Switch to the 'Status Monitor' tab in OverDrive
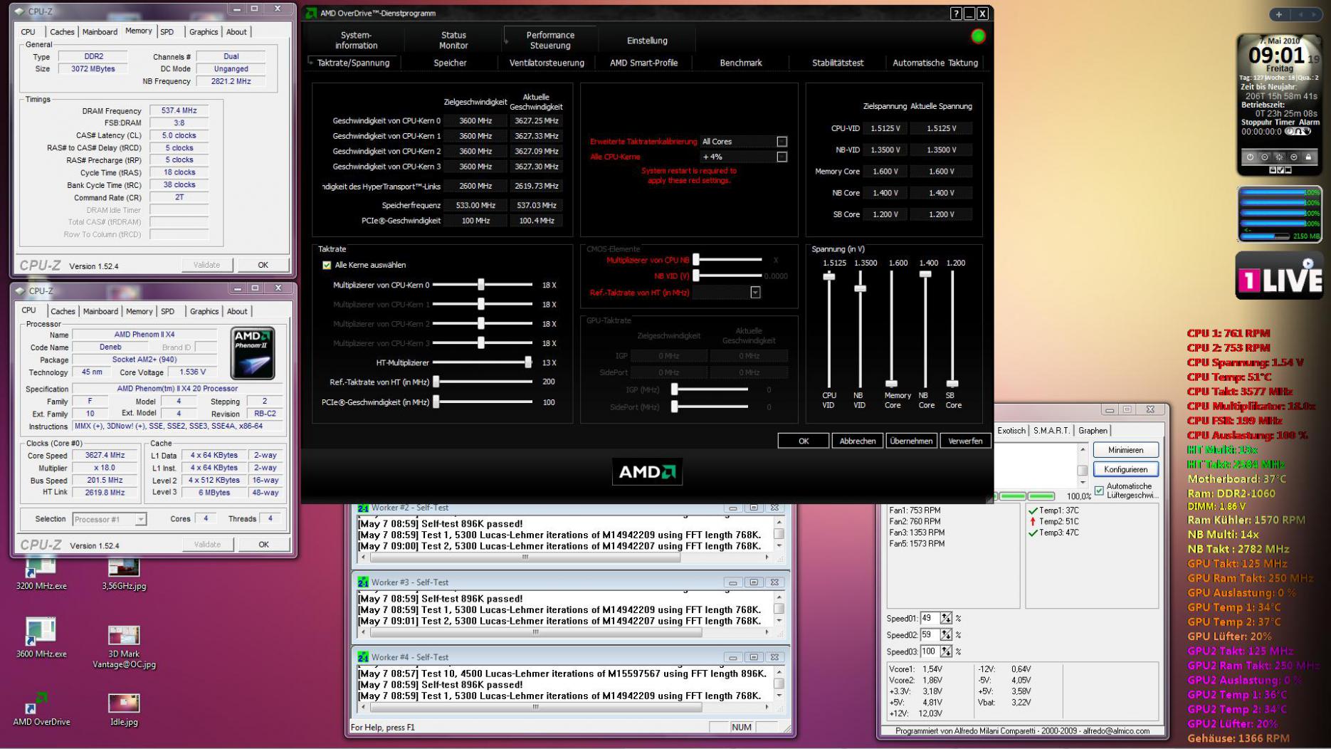This screenshot has height=749, width=1331. tap(453, 40)
